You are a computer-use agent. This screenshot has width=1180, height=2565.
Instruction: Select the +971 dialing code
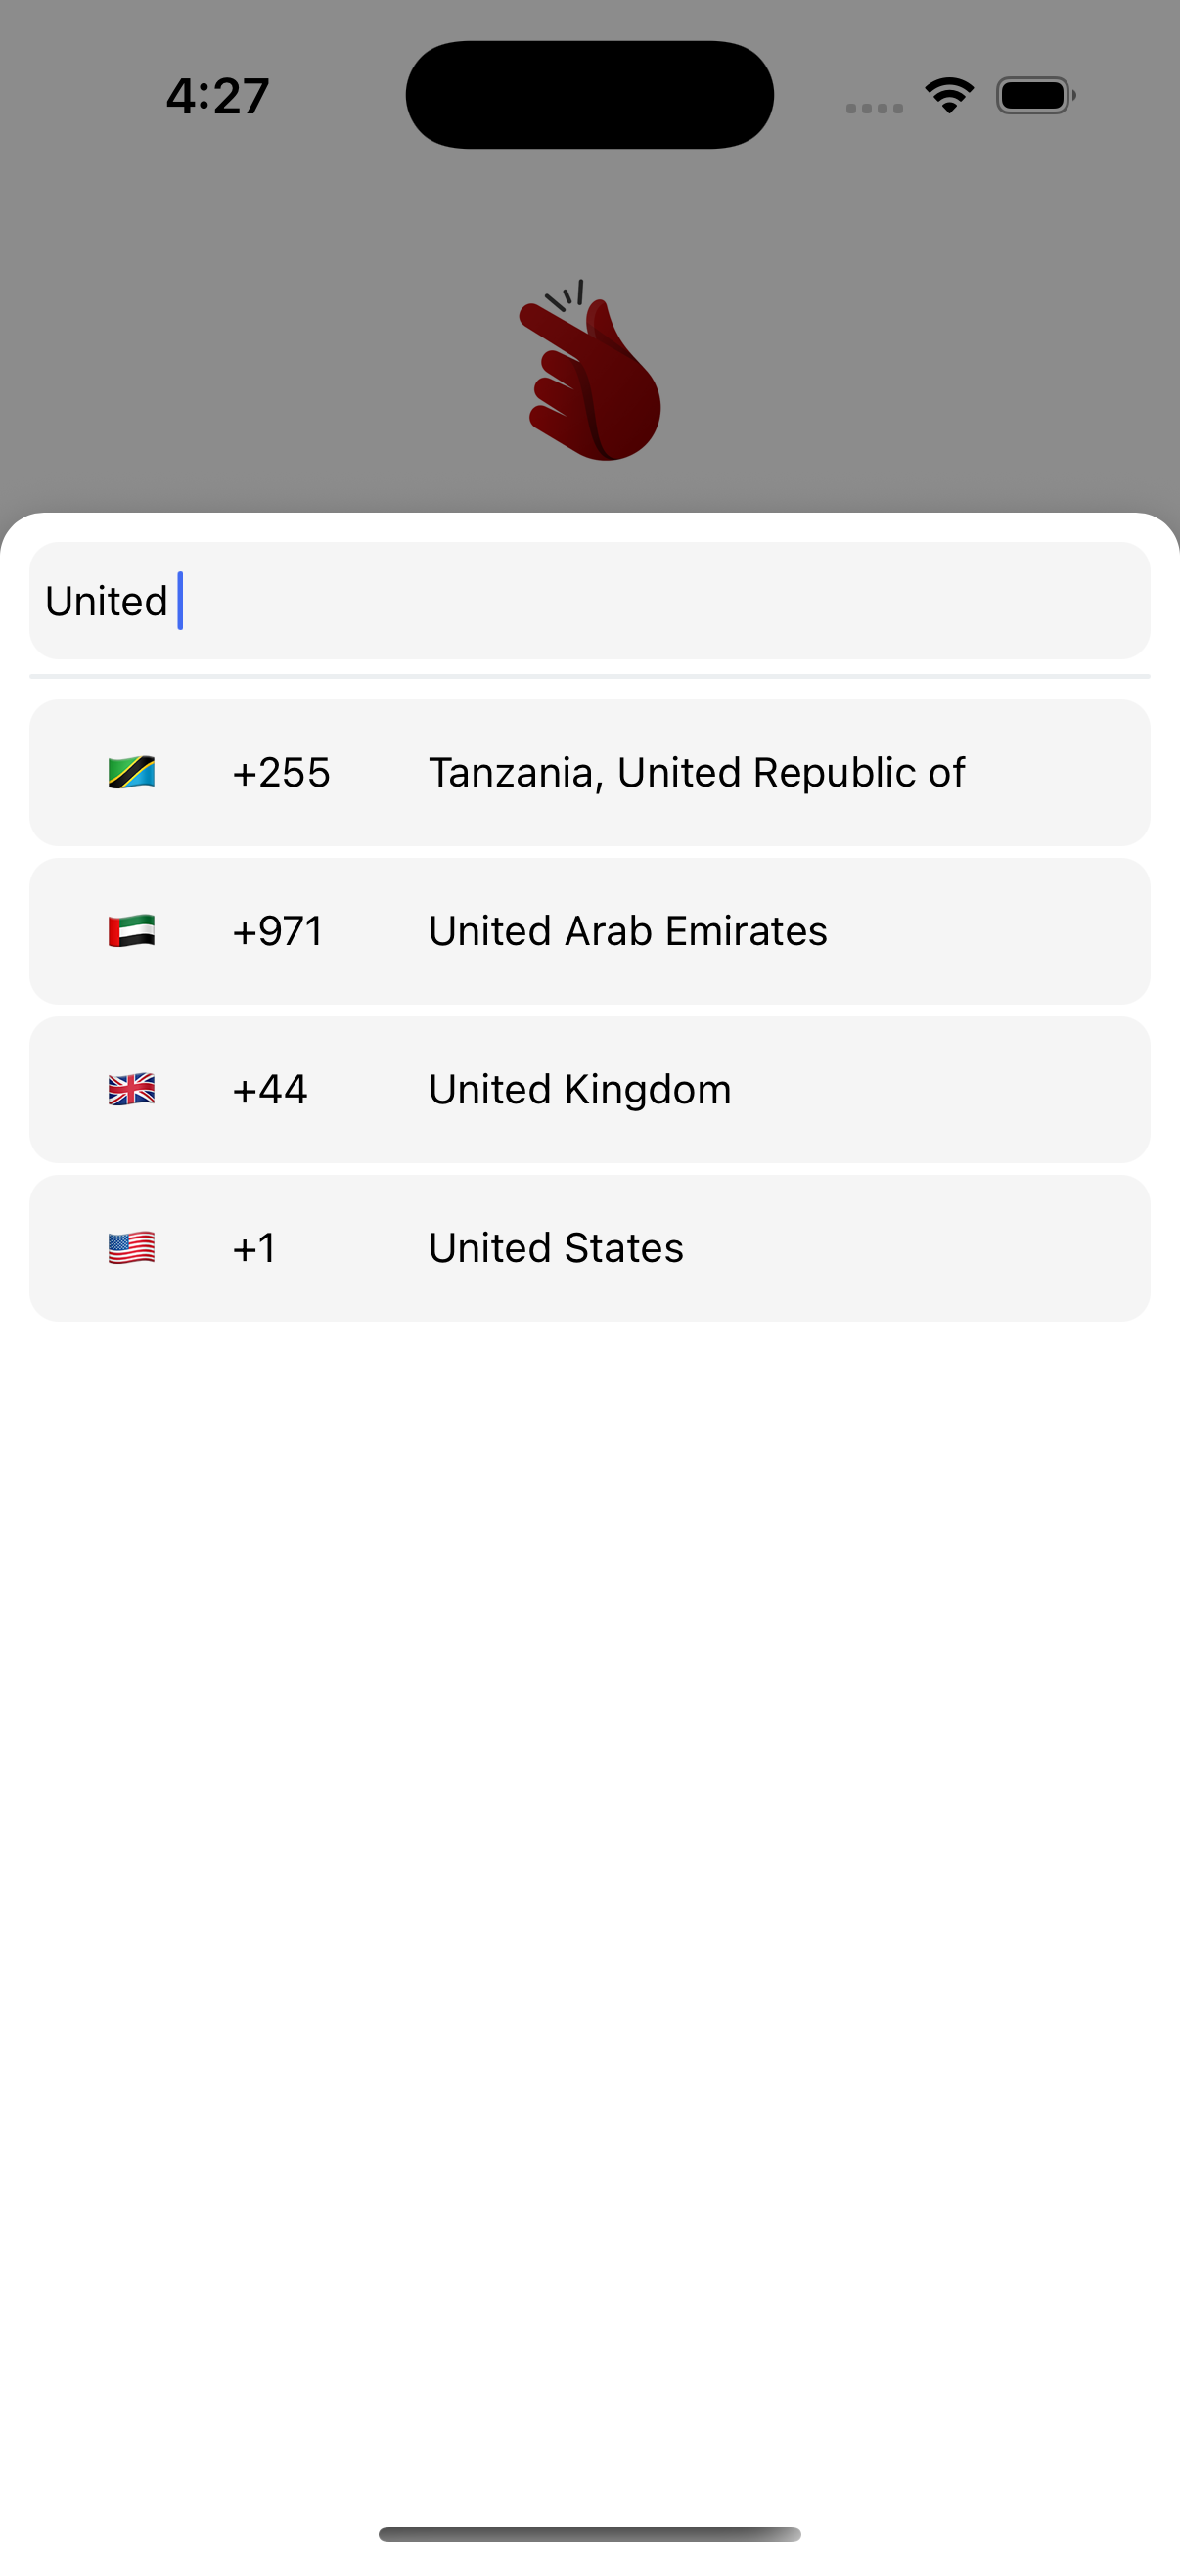278,931
